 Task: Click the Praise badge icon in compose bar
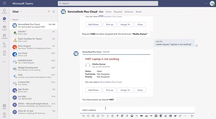point(108,116)
